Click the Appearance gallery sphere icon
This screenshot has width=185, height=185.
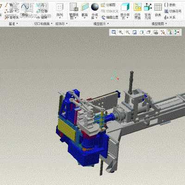95,7
